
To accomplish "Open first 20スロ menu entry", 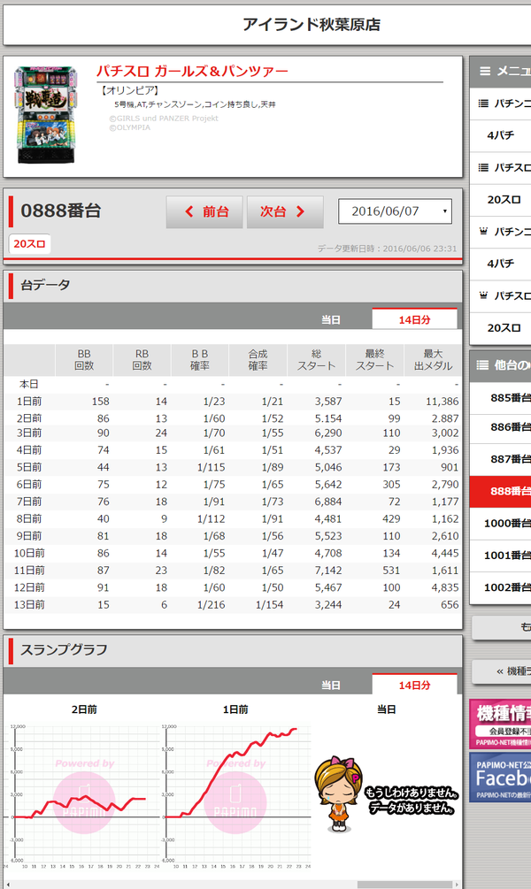I will point(500,200).
